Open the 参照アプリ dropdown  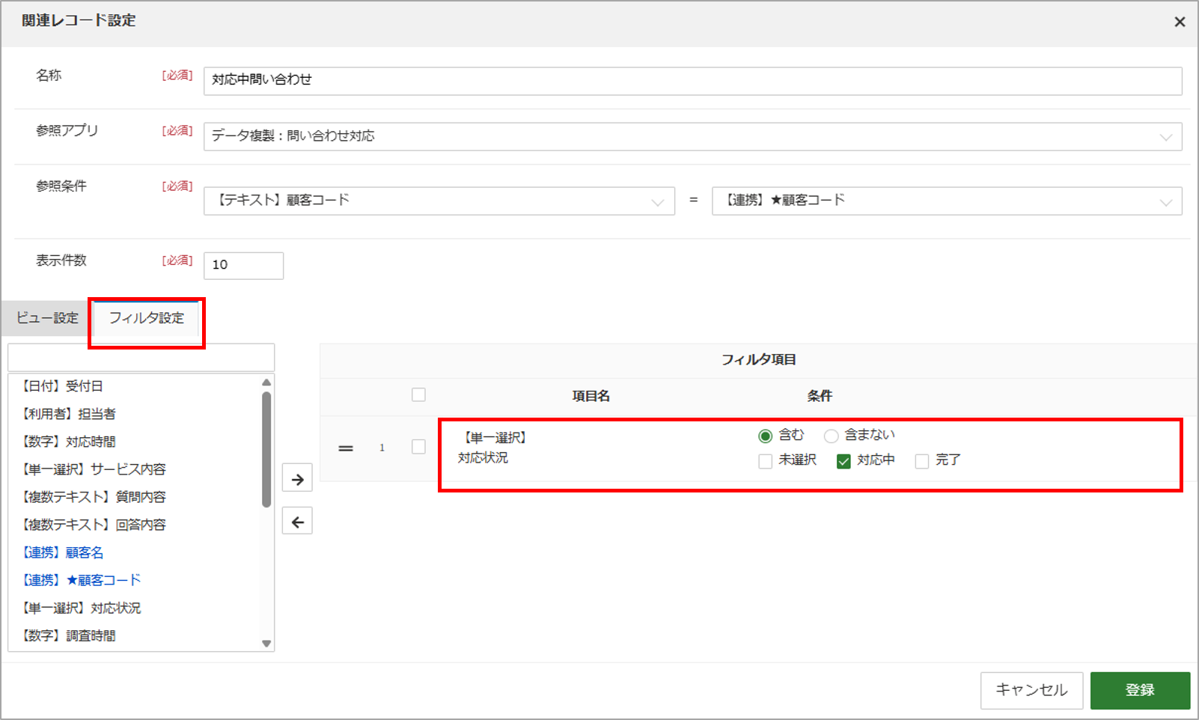click(692, 136)
